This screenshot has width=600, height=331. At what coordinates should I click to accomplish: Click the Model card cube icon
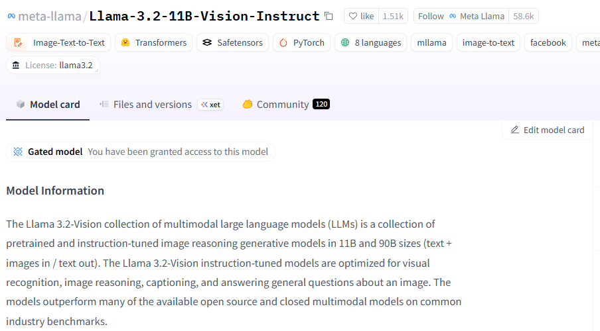click(21, 104)
